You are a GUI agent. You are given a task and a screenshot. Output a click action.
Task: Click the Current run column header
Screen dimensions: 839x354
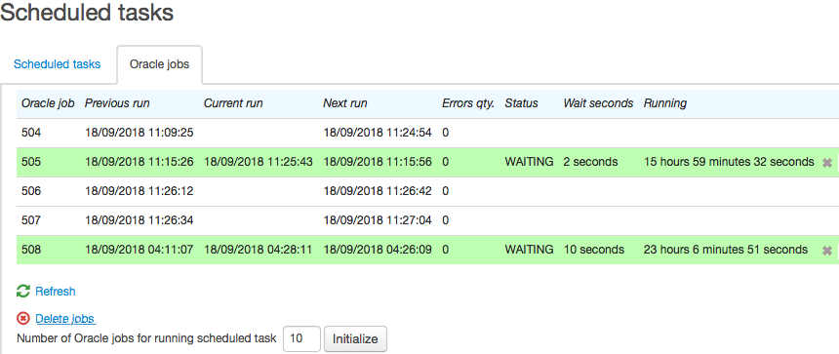(233, 103)
